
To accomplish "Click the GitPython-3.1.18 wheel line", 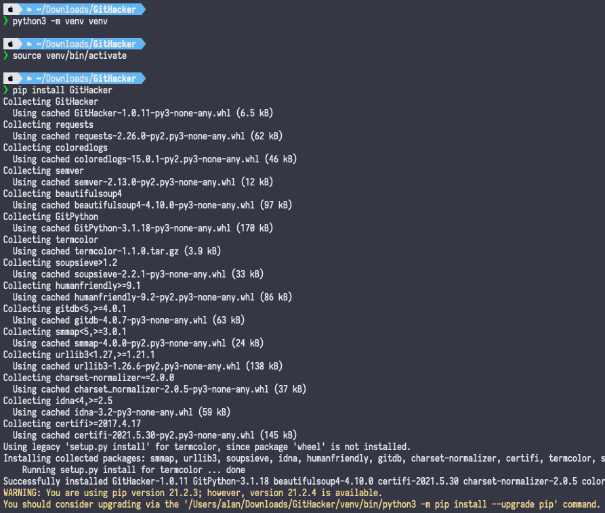I will (x=143, y=228).
